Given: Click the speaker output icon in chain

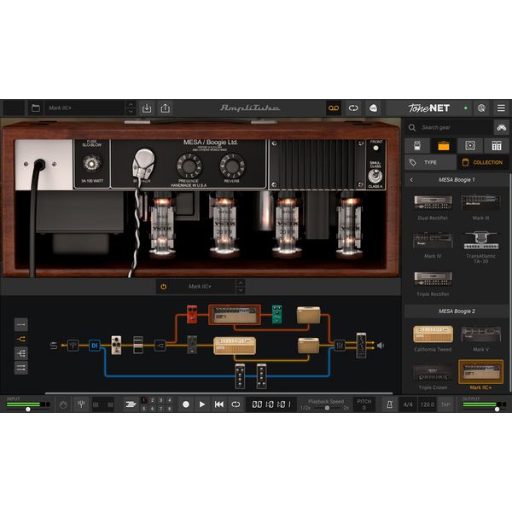Looking at the screenshot, I should [x=381, y=346].
